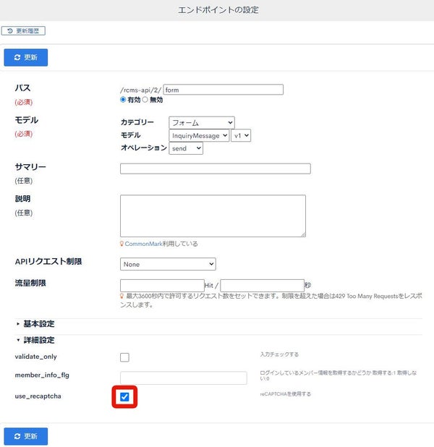Screen dimensions: 434x447
Task: Click the 'エンドポイントの設定' page title
Action: [218, 10]
